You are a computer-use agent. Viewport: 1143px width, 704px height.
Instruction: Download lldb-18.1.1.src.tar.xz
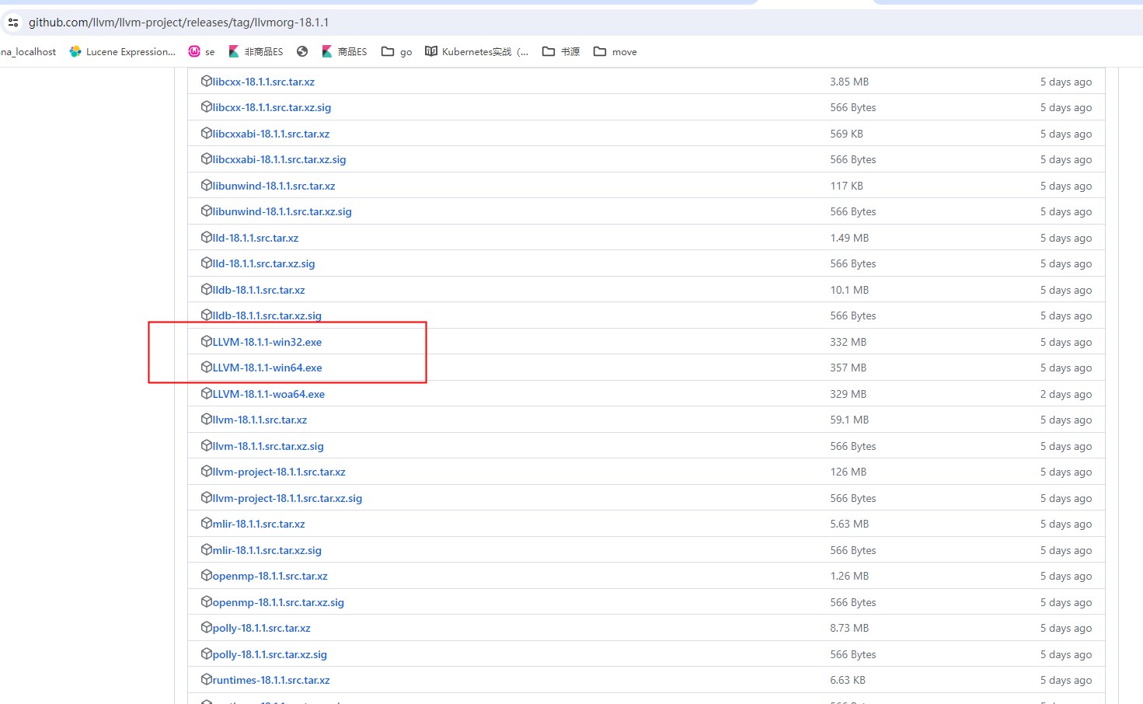coord(259,290)
